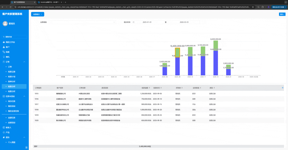Click the 搜索内容 search field
The width and height of the screenshot is (288, 150).
point(15,37)
